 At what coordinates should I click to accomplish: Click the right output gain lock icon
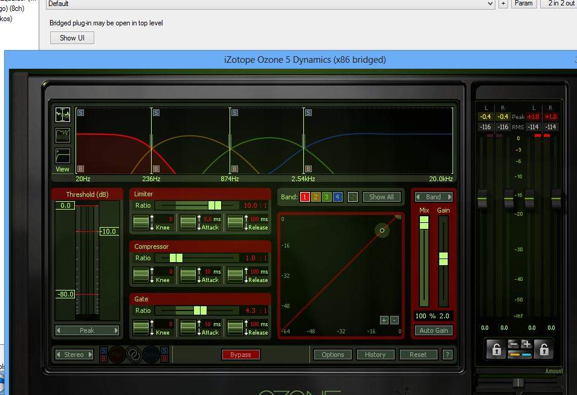point(543,349)
